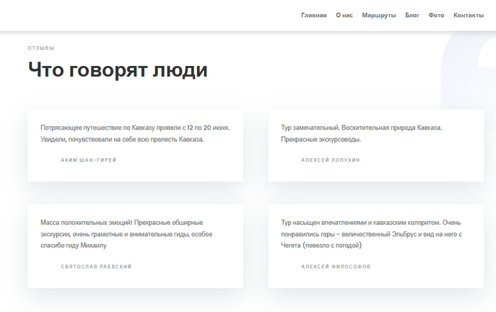Click the line Масса положительных эмоций

click(x=122, y=222)
